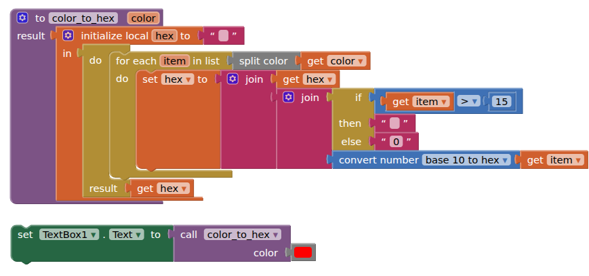Image resolution: width=589 pixels, height=276 pixels.
Task: Edit the number 15 value field
Action: 501,102
